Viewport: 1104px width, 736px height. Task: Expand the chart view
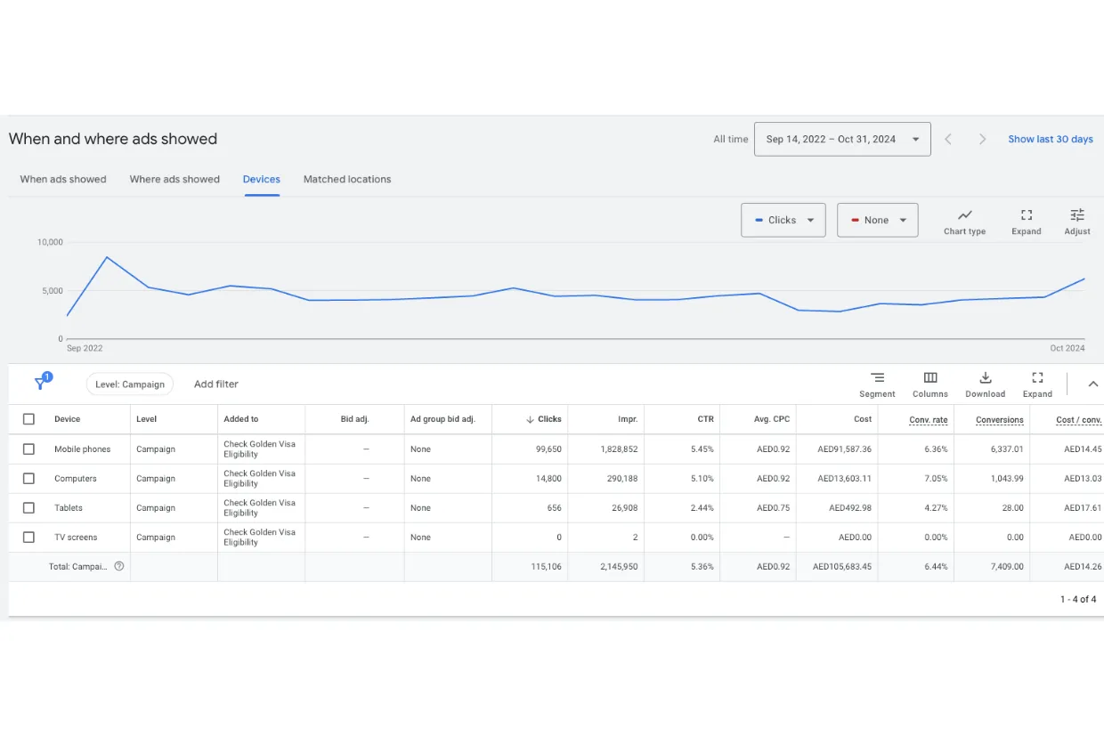pos(1026,222)
